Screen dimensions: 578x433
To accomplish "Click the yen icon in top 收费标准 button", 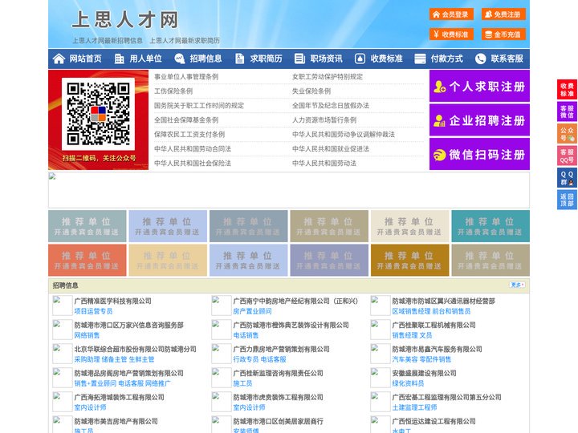I will [437, 34].
